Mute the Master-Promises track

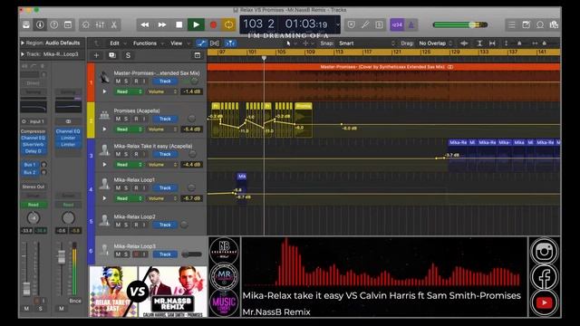[118, 81]
